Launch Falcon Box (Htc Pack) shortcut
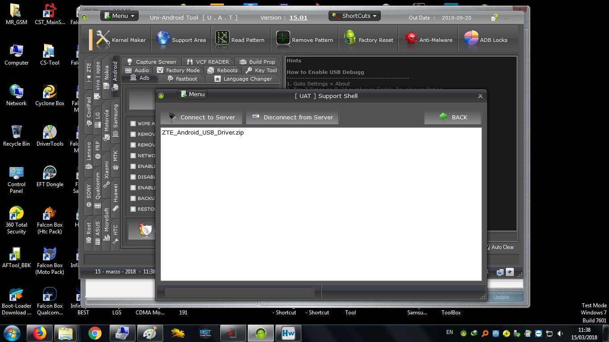Screen dimensions: 609x342 49,220
